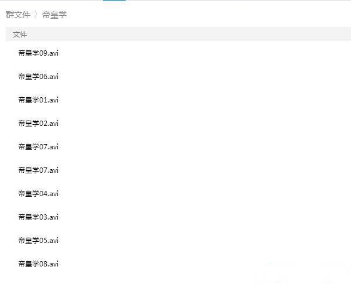Highlight 帝皇学08.avi row via its empty space
Screen dimensions: 351x284
coord(201,264)
